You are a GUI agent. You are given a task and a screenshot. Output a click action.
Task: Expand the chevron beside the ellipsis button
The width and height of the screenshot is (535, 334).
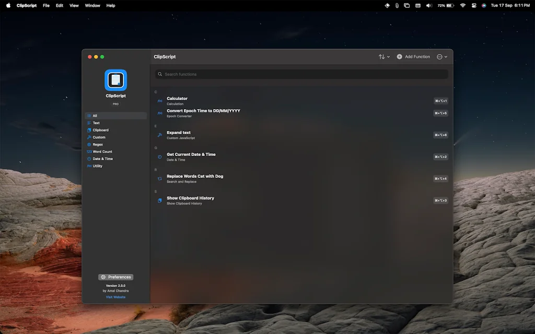coord(445,56)
